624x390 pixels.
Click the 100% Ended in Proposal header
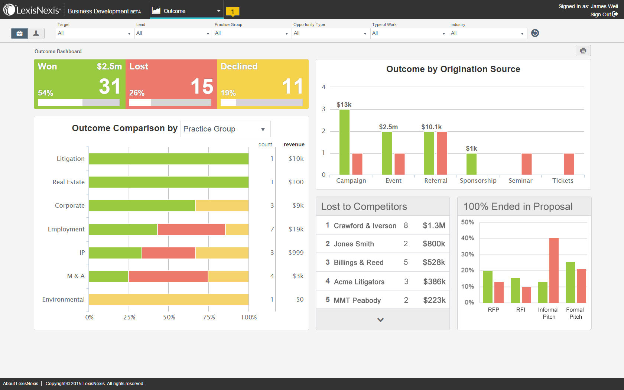click(x=524, y=207)
